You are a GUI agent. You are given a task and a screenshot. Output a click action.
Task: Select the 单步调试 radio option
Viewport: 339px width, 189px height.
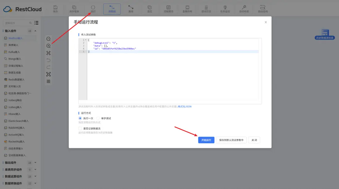click(98, 118)
